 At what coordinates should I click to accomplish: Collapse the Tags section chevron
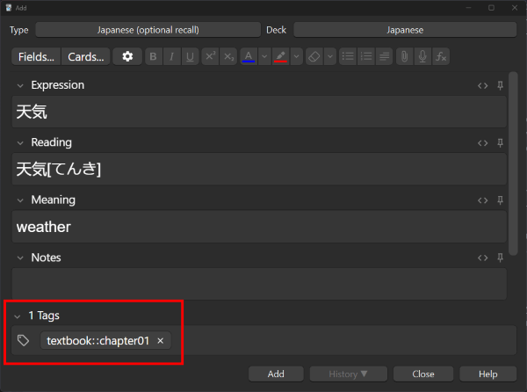[18, 316]
